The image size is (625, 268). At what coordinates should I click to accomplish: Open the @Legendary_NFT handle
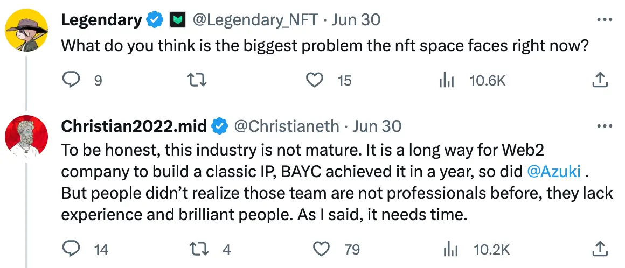click(x=255, y=20)
